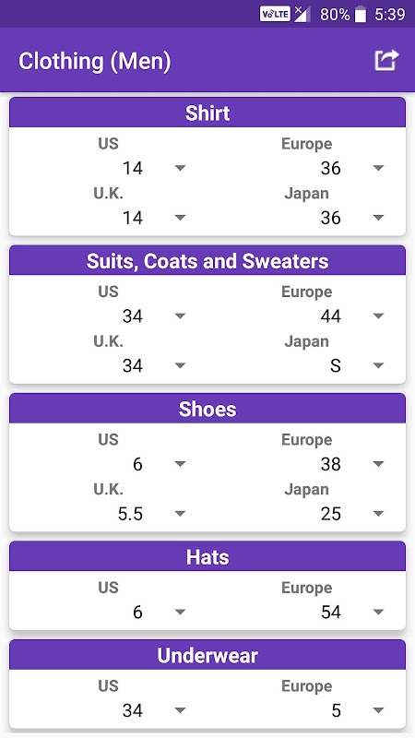Open Suits Europe size 44 dropdown
Image resolution: width=415 pixels, height=738 pixels.
pos(306,315)
